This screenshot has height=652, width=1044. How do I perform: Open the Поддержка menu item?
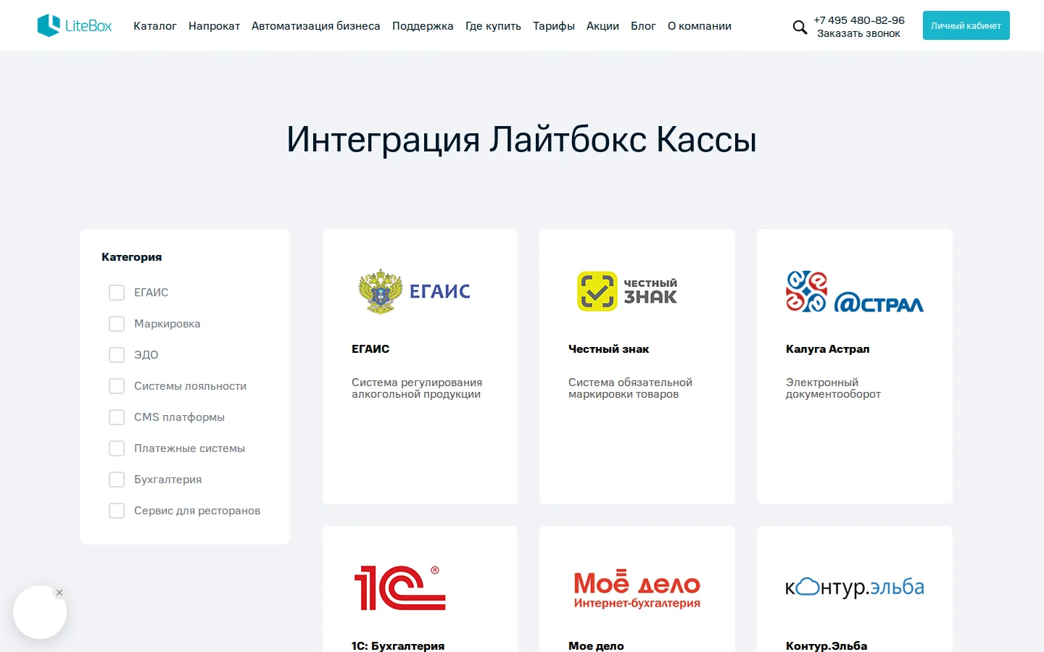pyautogui.click(x=423, y=26)
